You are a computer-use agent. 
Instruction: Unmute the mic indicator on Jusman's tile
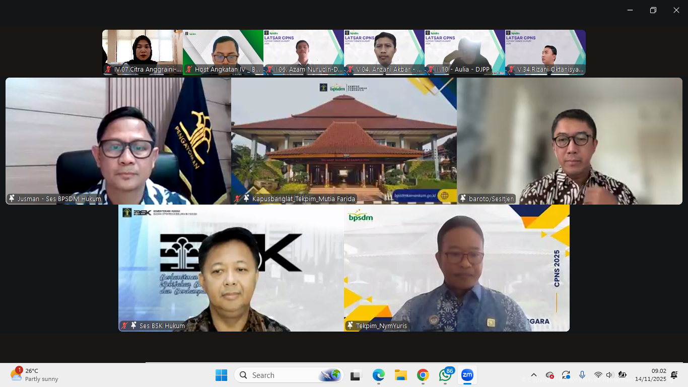tap(11, 199)
